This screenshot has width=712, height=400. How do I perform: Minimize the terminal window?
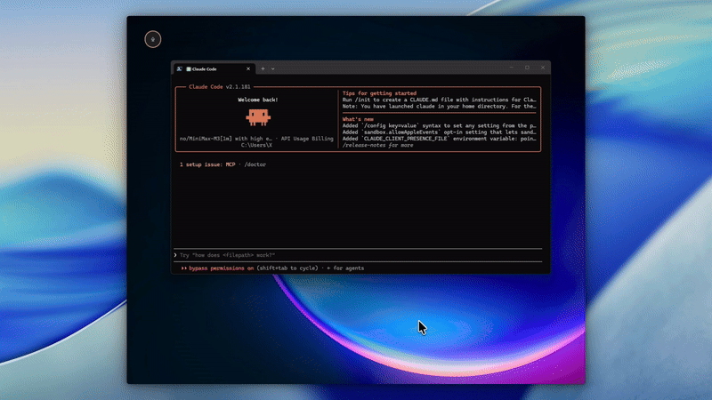[x=511, y=68]
